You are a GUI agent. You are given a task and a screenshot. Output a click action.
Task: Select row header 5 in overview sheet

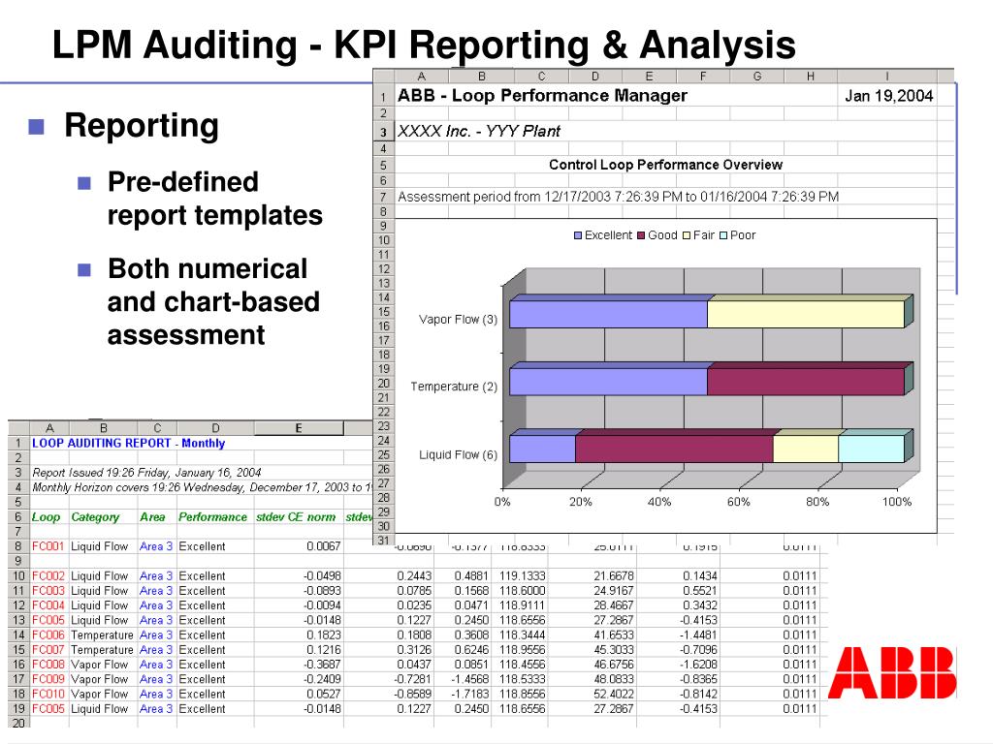[x=383, y=165]
